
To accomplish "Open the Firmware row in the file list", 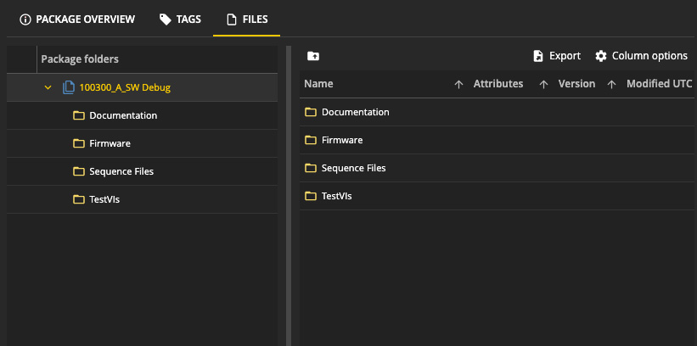I will coord(342,140).
